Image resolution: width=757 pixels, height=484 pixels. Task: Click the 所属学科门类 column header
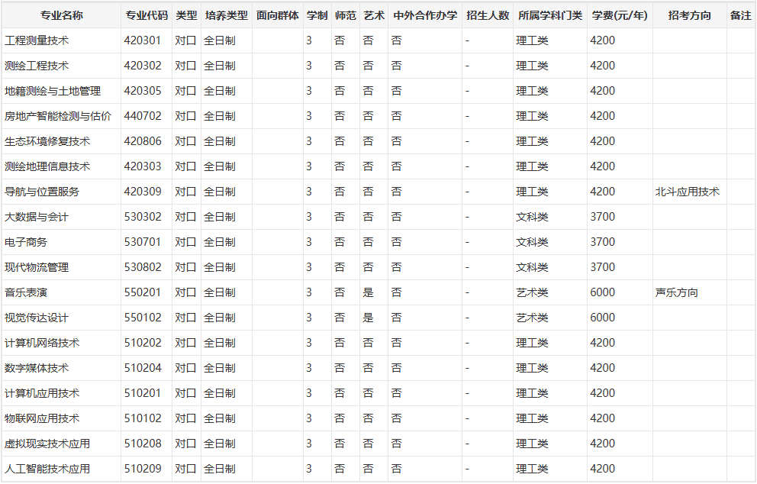[x=549, y=15]
